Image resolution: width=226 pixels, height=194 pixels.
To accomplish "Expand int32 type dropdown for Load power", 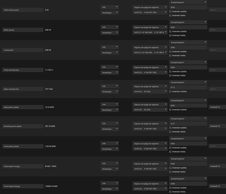I will [x=150, y=52].
